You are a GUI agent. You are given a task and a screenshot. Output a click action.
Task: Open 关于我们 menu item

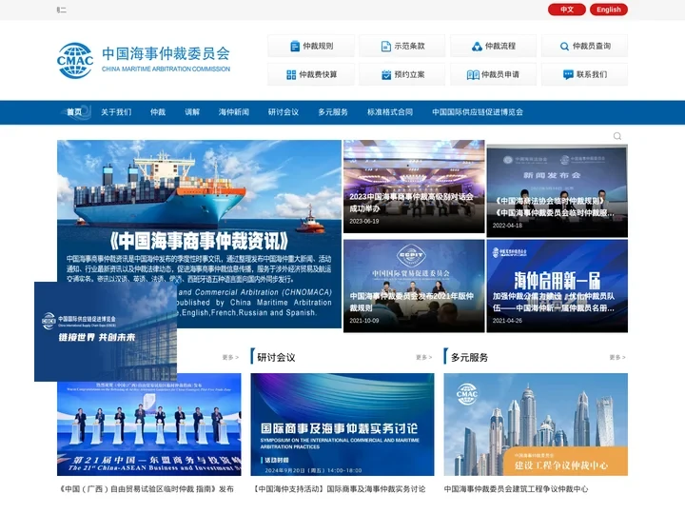pos(116,112)
